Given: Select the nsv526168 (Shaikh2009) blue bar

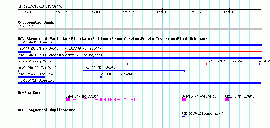Looking at the screenshot, I should tap(25, 52).
